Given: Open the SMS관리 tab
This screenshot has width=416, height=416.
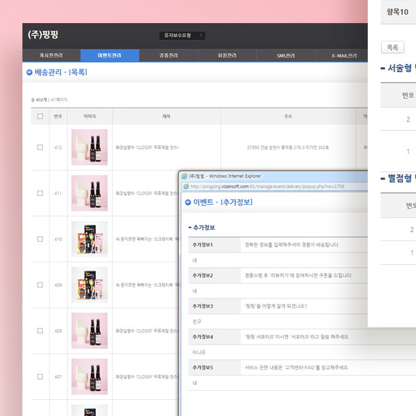Looking at the screenshot, I should (x=286, y=55).
